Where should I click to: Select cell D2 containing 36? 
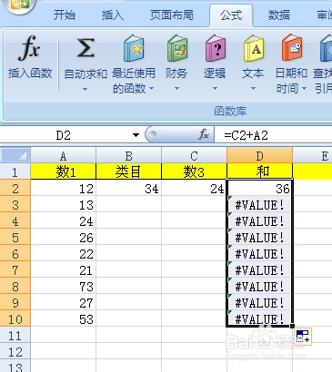(259, 188)
